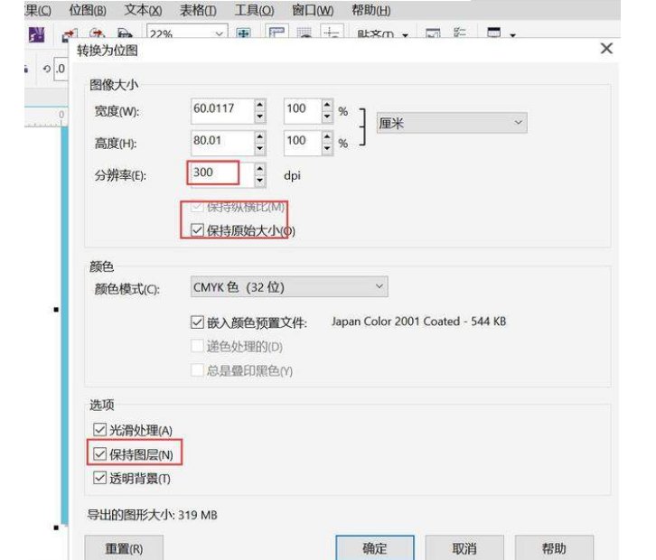656x560 pixels.
Task: Toggle the 保持纵横比(M) checkbox
Action: 197,206
